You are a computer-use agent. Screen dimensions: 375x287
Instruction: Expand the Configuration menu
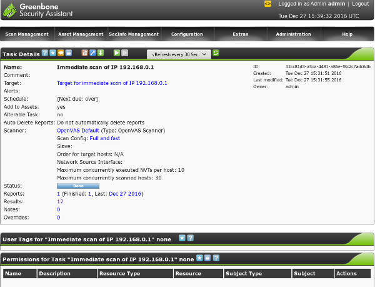click(x=187, y=34)
